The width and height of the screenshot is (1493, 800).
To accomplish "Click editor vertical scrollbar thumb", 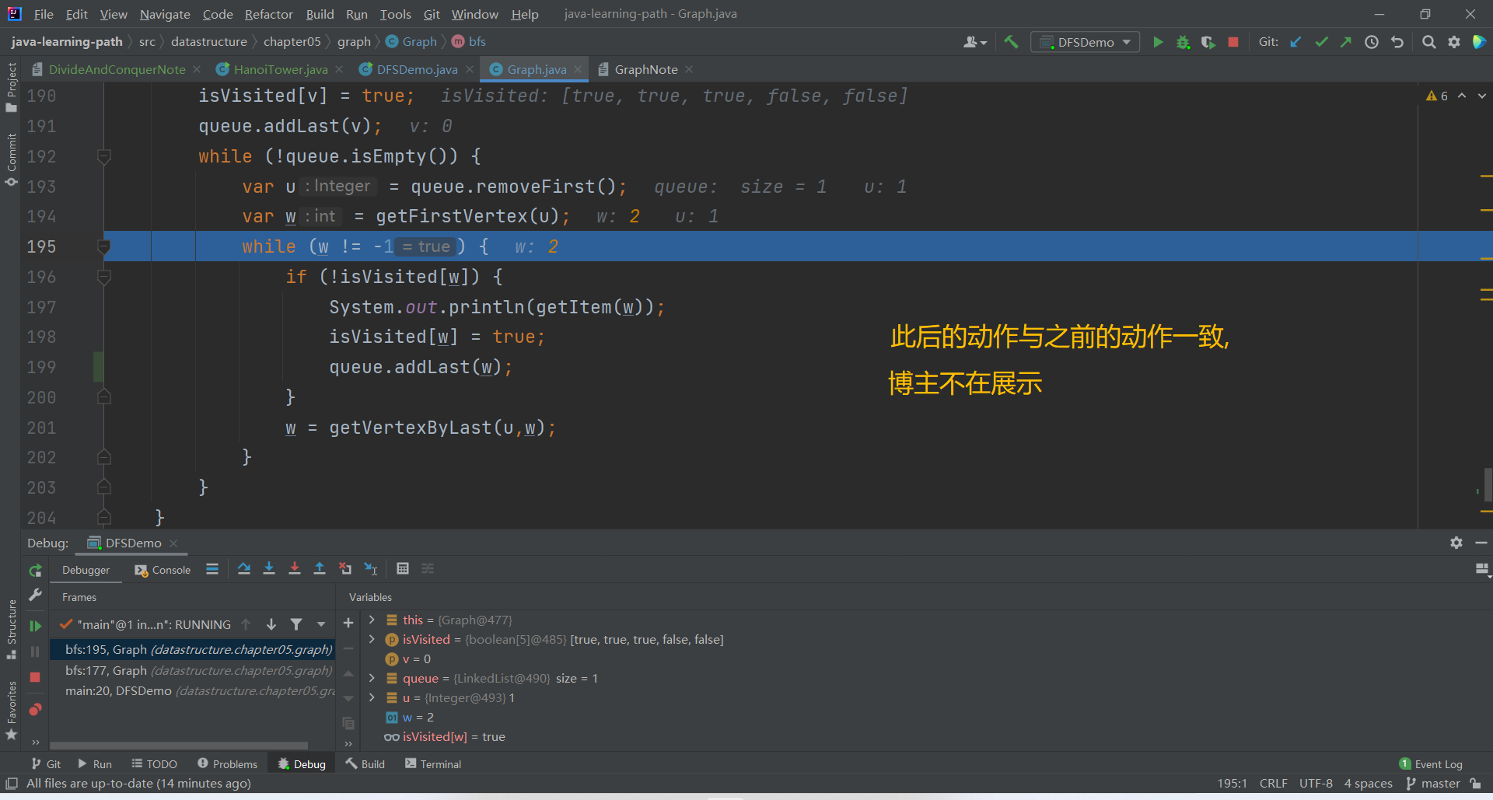I will (1488, 486).
